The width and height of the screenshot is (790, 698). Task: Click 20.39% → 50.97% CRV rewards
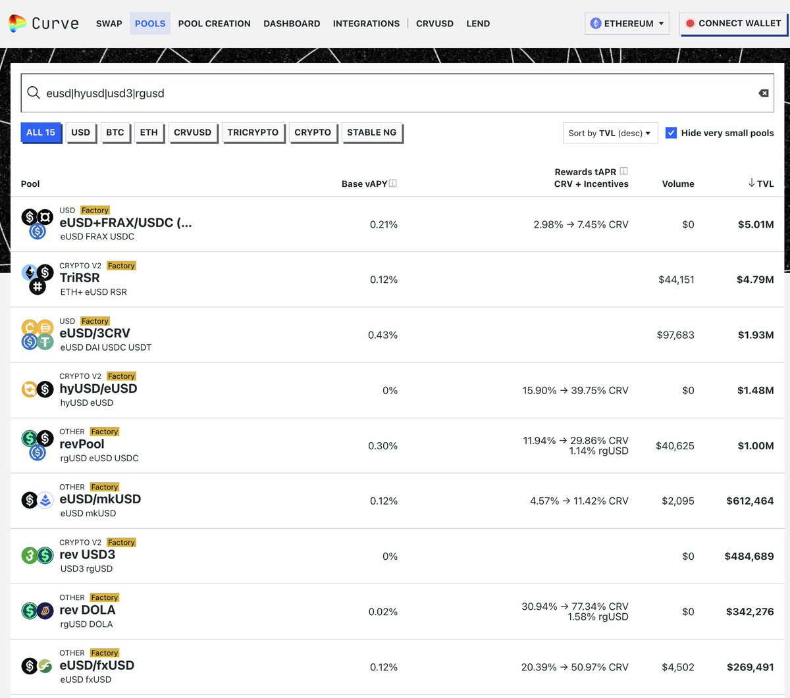click(575, 667)
